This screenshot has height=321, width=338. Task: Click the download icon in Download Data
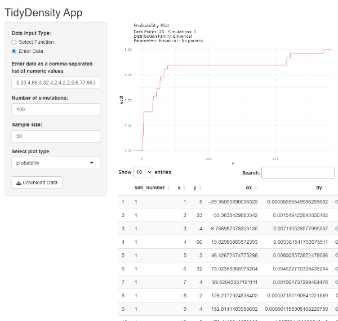(19, 182)
